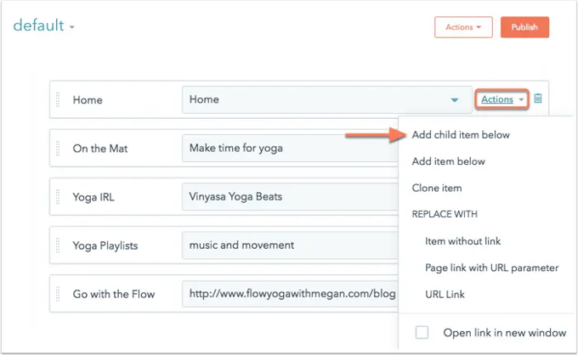Select Add item below option
Screen dimensions: 578x355
point(448,161)
